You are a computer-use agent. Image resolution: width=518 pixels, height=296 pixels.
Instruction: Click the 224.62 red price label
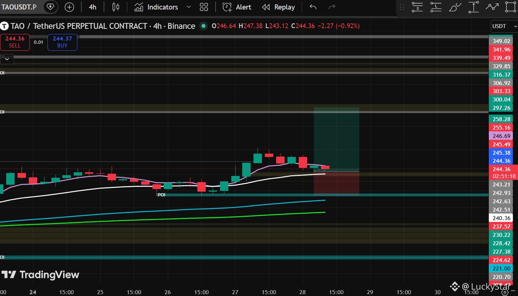pyautogui.click(x=501, y=260)
